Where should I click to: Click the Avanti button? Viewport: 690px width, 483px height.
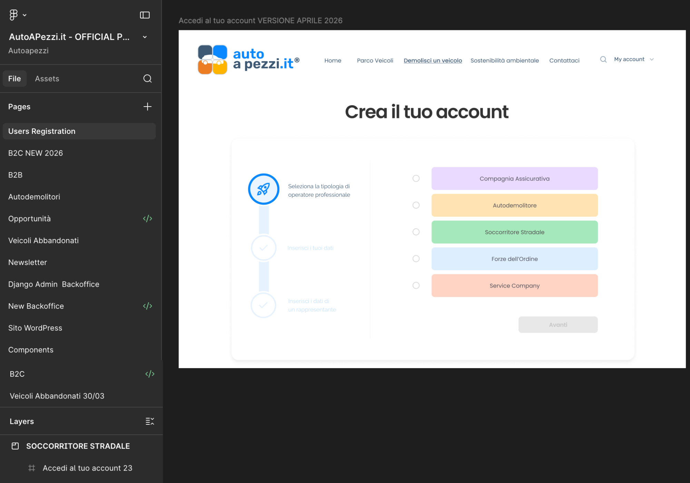click(x=558, y=325)
